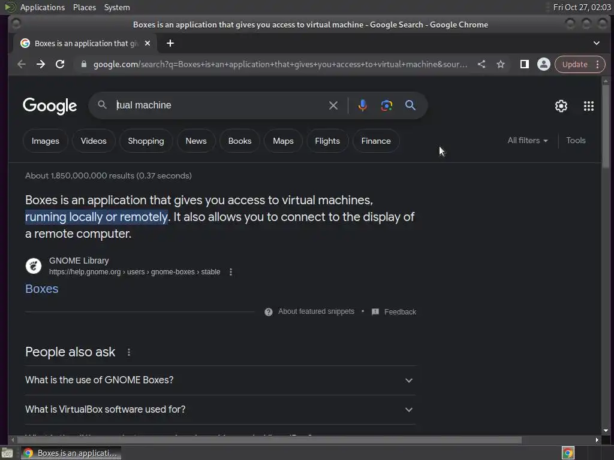This screenshot has width=614, height=460.
Task: Open a new browser tab
Action: point(170,43)
